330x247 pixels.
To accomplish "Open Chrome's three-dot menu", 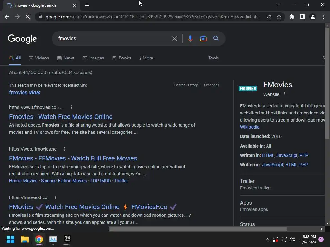I will click(323, 17).
